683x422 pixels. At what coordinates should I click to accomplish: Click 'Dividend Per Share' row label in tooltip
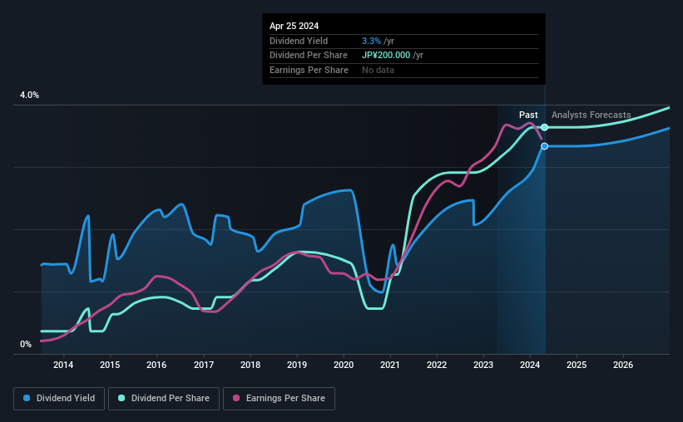coord(309,56)
